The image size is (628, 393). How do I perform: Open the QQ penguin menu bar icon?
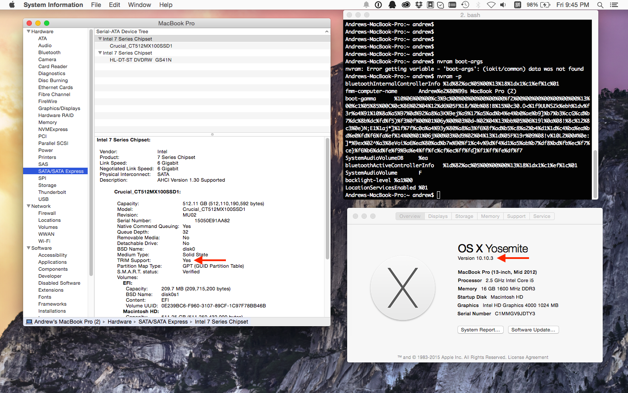392,5
